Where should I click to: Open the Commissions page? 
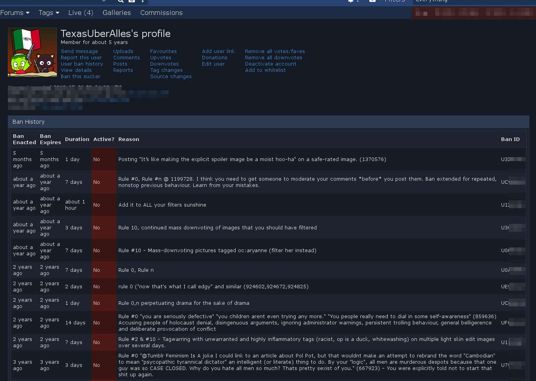pos(161,13)
